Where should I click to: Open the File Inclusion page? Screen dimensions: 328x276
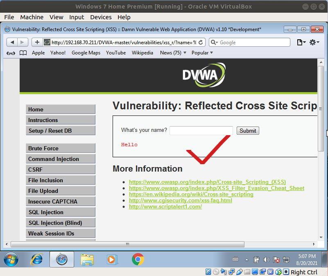tap(61, 180)
